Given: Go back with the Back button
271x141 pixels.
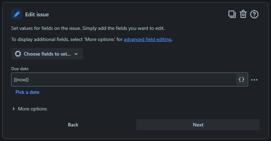Looking at the screenshot, I should (73, 125).
